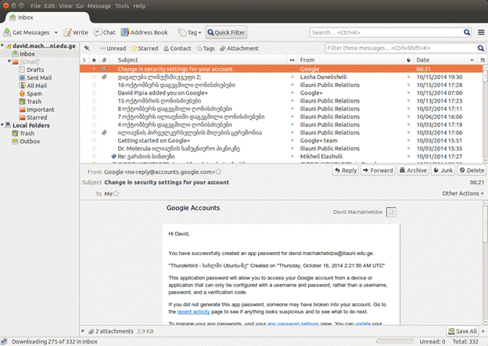Open the File menu

35,5
